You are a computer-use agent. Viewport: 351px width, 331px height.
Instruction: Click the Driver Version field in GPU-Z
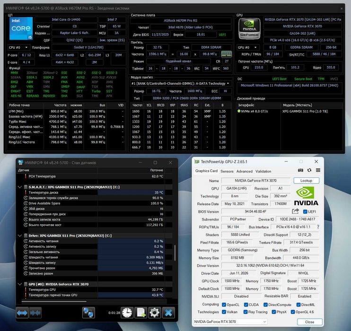pos(270,265)
